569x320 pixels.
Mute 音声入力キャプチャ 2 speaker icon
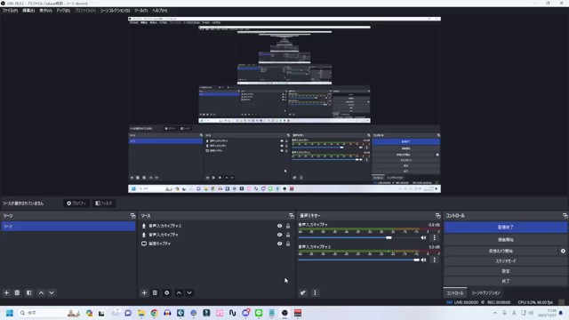click(423, 260)
